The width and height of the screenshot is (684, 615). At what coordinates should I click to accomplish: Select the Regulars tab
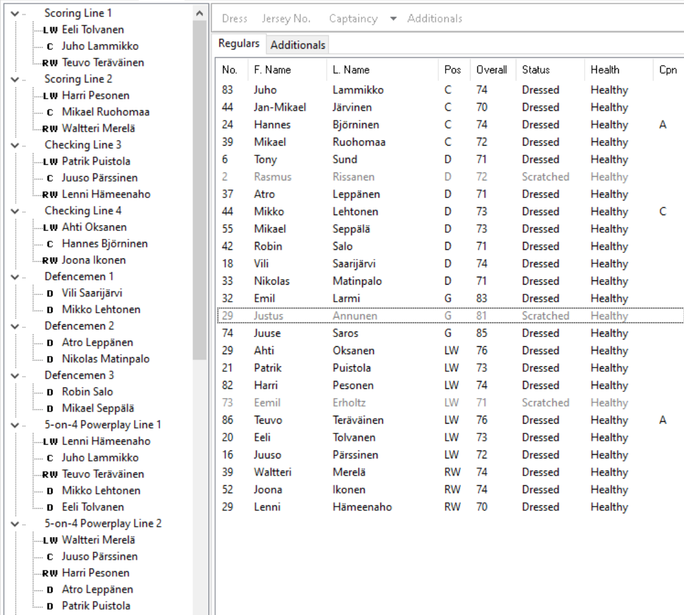[238, 44]
